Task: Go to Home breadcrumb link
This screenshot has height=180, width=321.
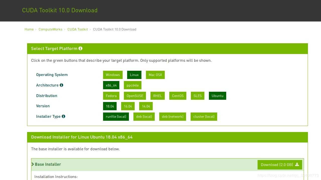Action: (x=29, y=29)
